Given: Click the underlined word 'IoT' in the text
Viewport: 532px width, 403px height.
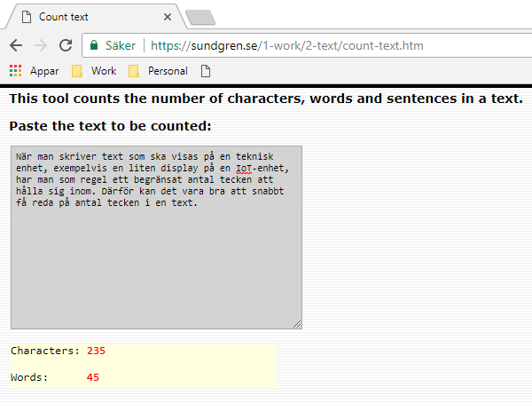Looking at the screenshot, I should click(x=244, y=168).
